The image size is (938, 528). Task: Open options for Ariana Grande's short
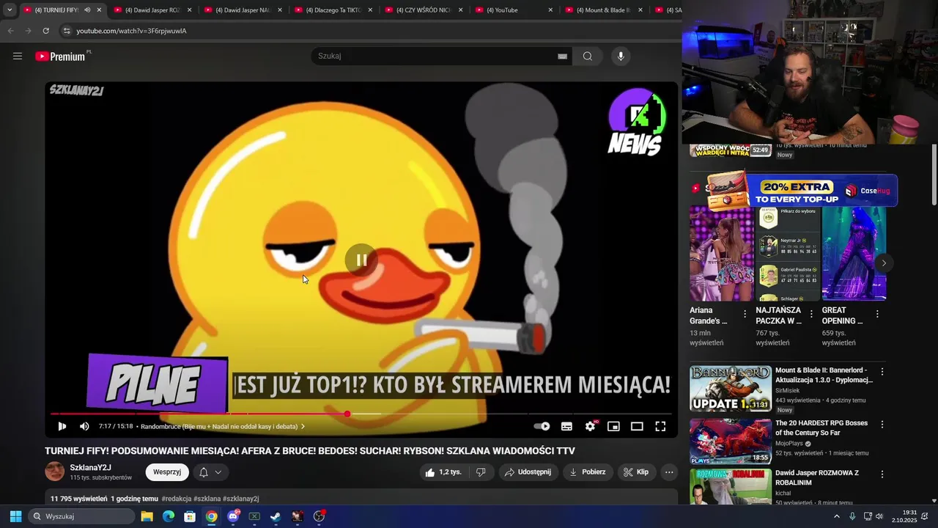click(x=745, y=314)
